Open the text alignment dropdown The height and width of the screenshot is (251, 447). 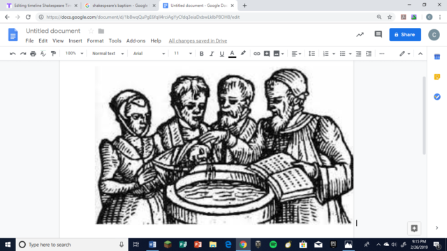(296, 54)
